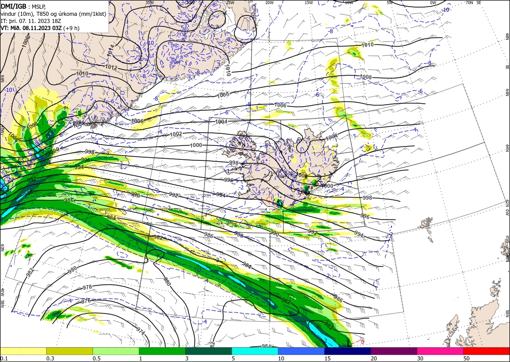Click the '70N' latitude label
The width and height of the screenshot is (510, 362).
pos(469,3)
